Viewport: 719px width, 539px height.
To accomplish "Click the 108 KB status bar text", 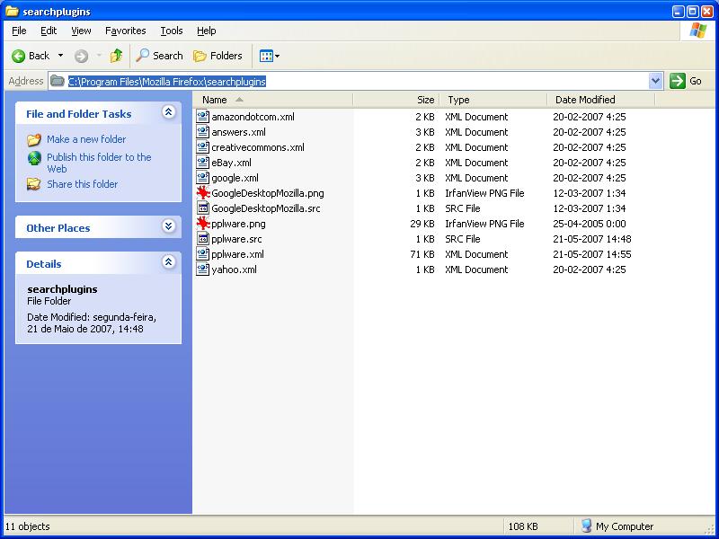I will 523,526.
